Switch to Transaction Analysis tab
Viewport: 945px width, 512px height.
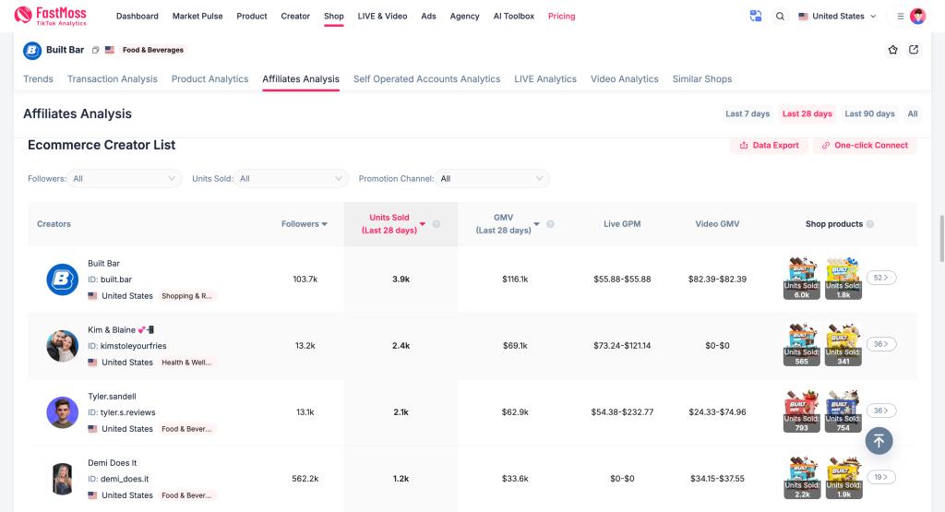(112, 79)
